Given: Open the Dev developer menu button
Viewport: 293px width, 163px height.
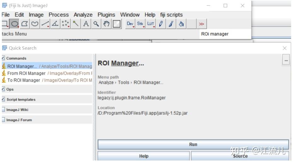Looking at the screenshot, I should pyautogui.click(x=130, y=24).
